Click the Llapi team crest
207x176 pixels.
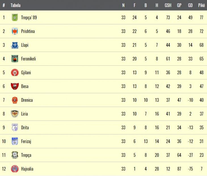pyautogui.click(x=15, y=45)
